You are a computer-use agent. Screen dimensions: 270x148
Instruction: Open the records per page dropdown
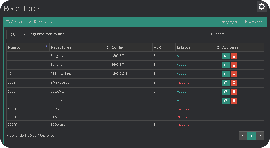[x=17, y=34]
